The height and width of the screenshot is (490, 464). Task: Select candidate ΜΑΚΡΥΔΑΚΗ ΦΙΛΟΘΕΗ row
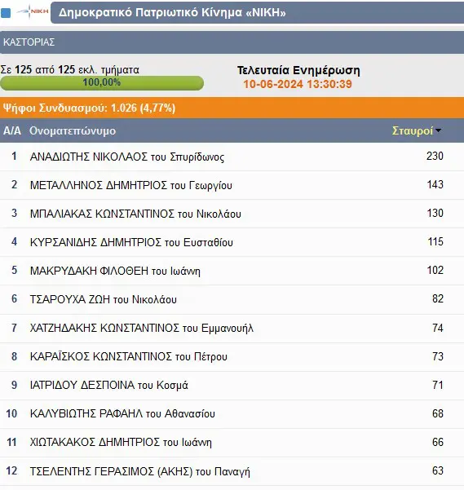pyautogui.click(x=232, y=271)
